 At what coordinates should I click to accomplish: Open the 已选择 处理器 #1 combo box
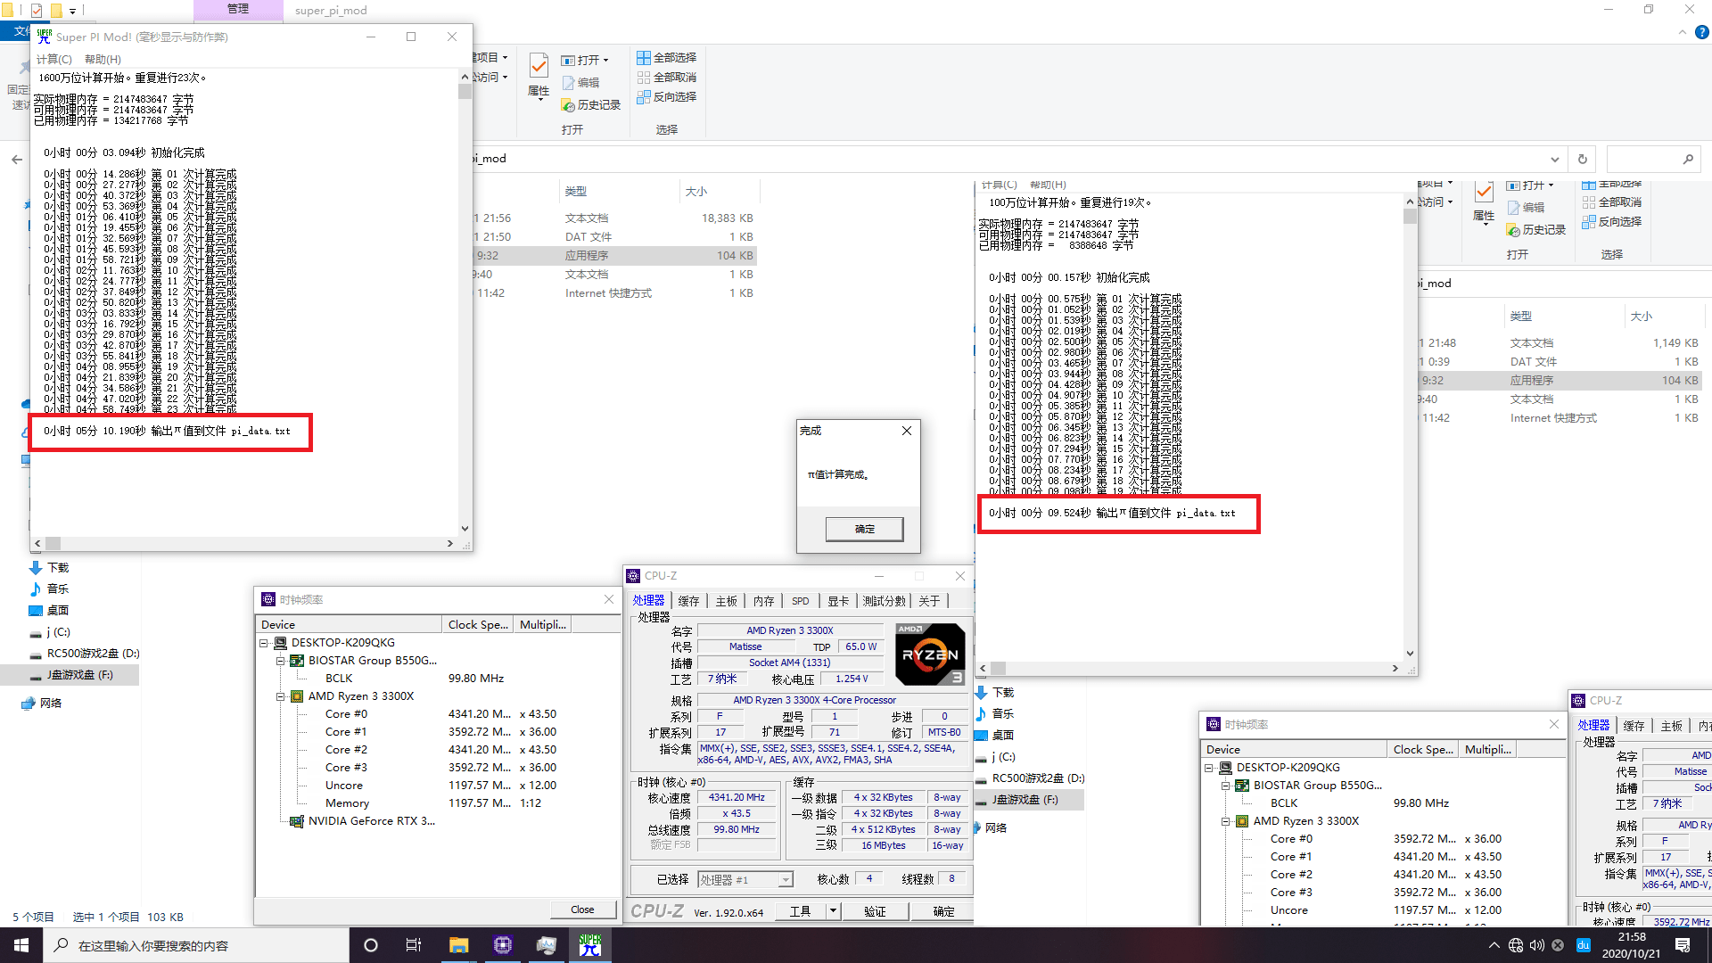(x=745, y=880)
